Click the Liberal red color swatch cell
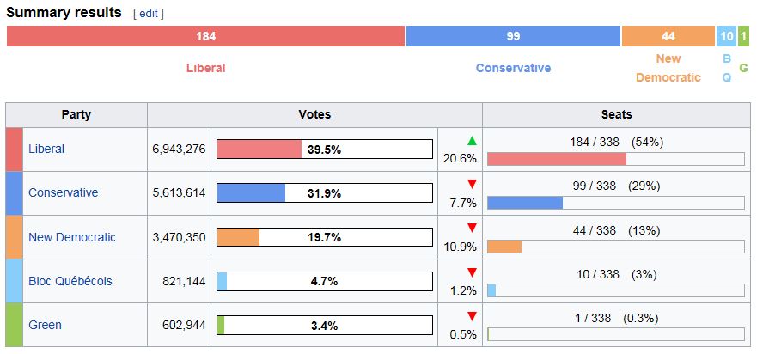This screenshot has width=763, height=354. [14, 149]
